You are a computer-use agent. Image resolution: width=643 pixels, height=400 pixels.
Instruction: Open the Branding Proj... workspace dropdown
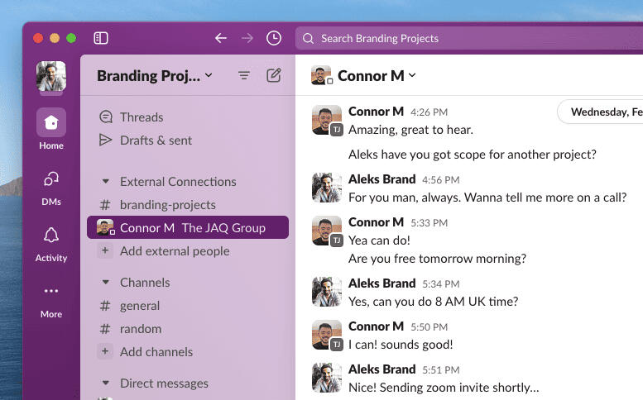[155, 76]
